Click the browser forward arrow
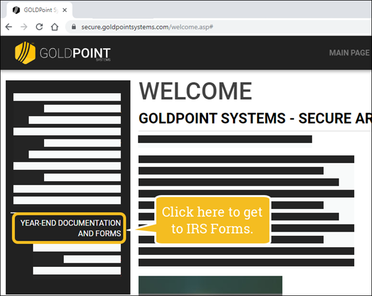 24,27
